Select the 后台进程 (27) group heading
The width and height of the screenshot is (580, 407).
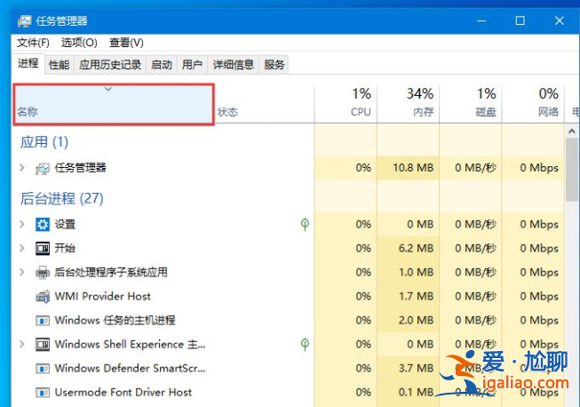(62, 199)
